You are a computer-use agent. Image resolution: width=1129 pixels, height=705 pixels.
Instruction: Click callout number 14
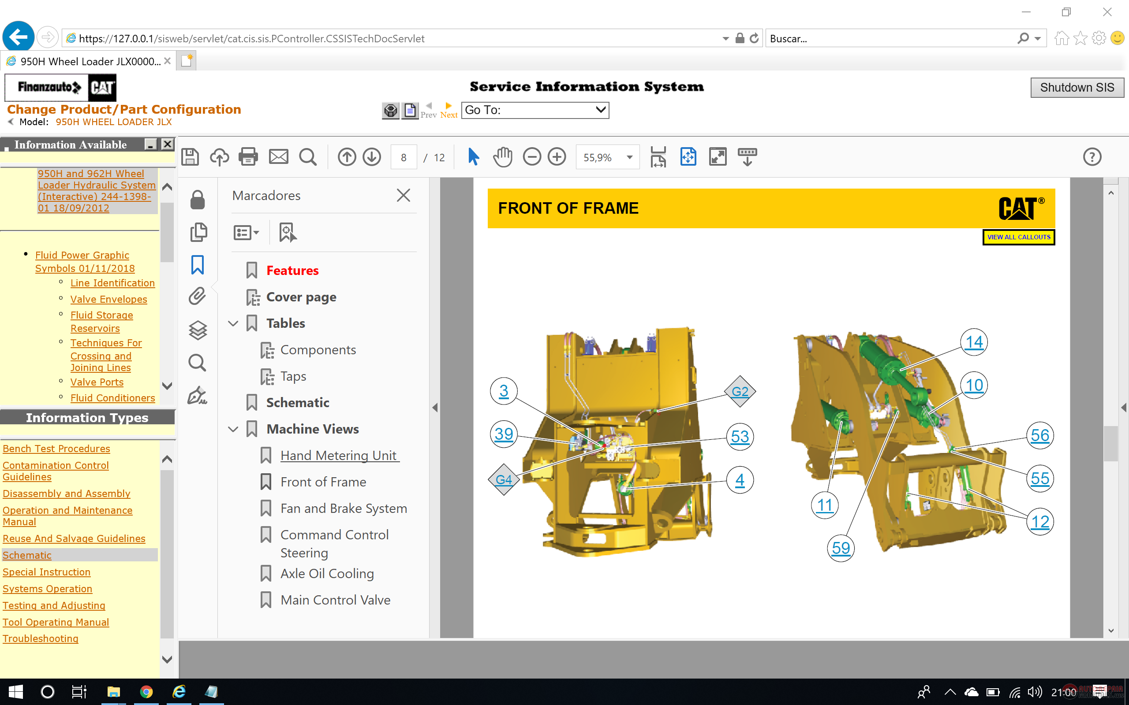(x=974, y=342)
